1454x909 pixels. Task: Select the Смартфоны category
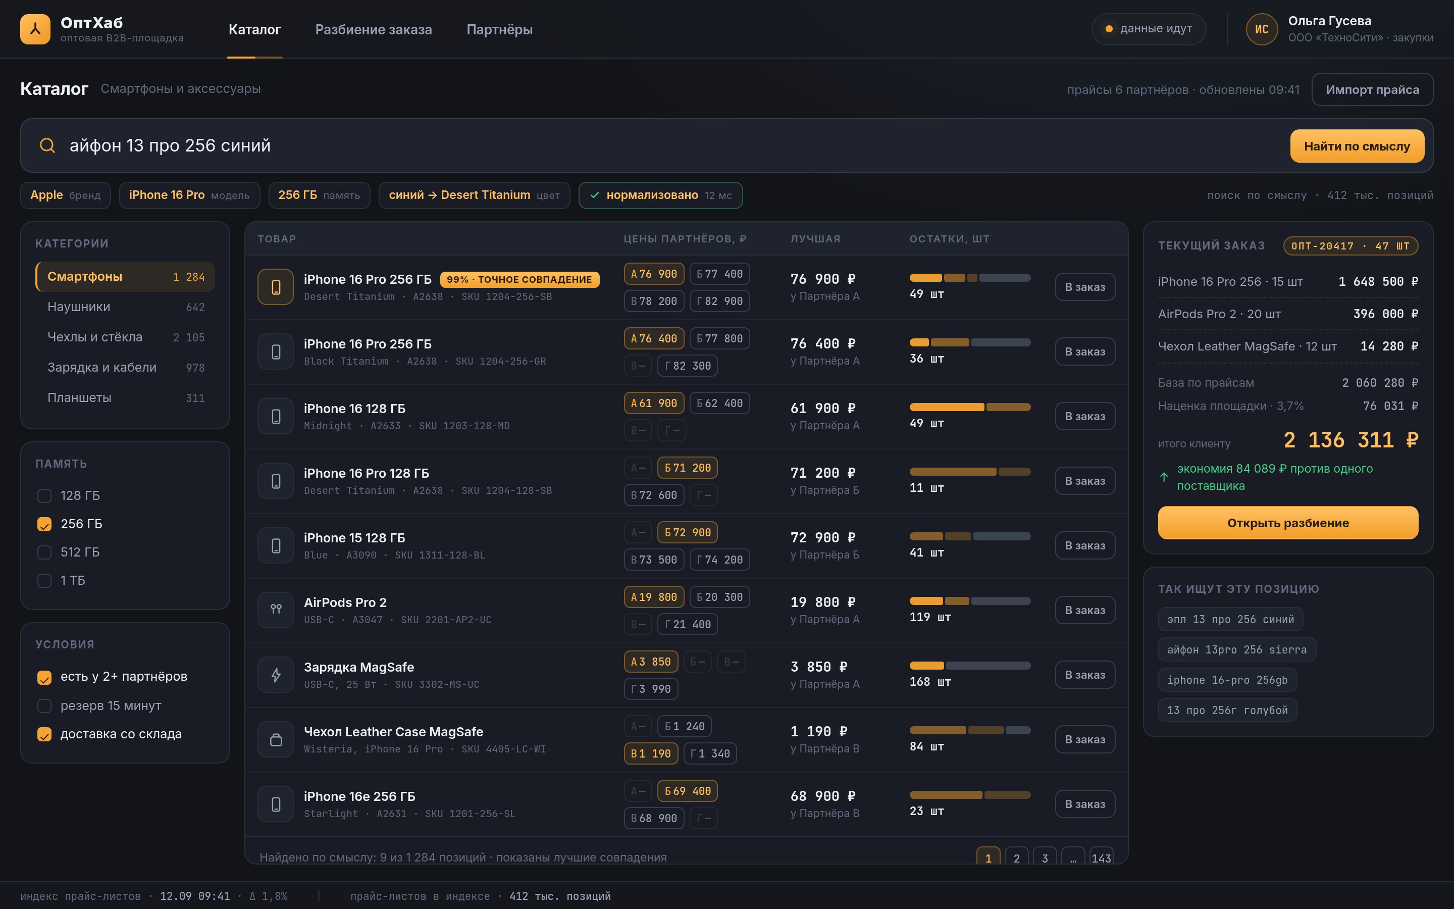[x=125, y=277]
